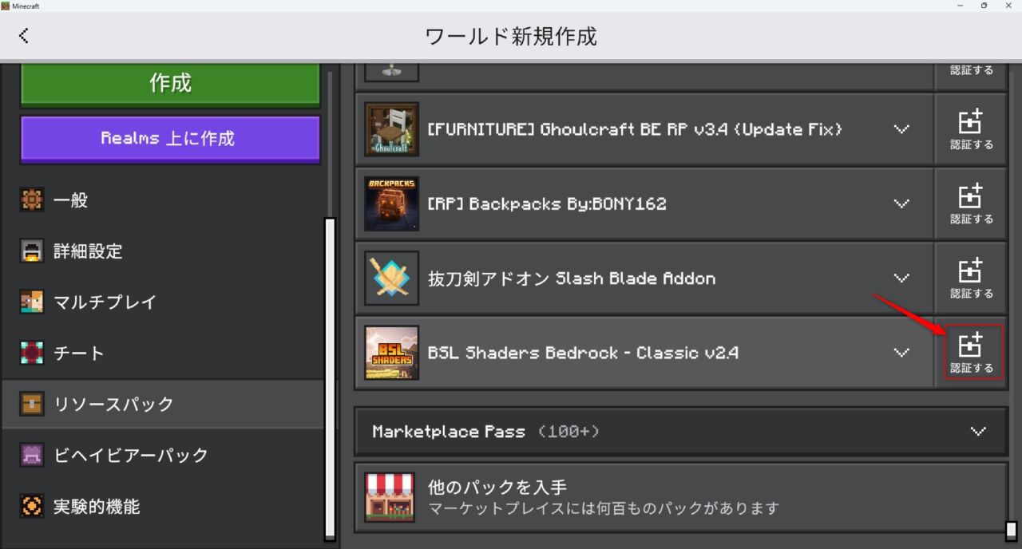Select the リソースパック tab
Viewport: 1022px width, 549px height.
coord(164,404)
